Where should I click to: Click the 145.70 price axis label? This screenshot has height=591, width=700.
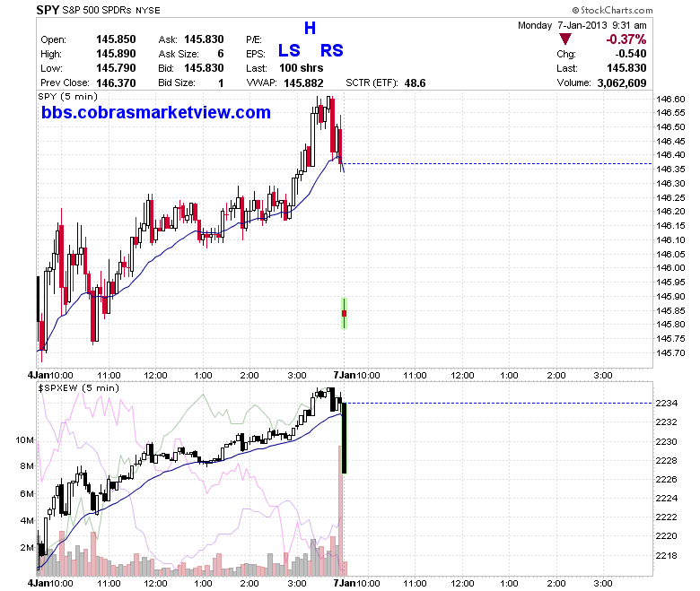coord(670,352)
